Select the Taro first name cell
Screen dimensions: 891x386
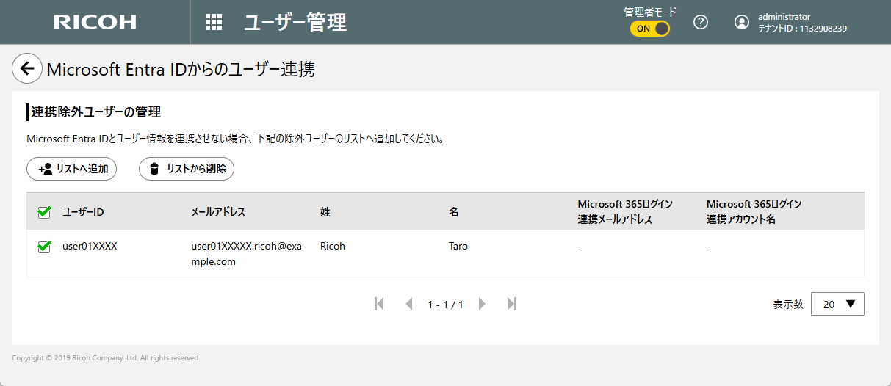point(458,247)
